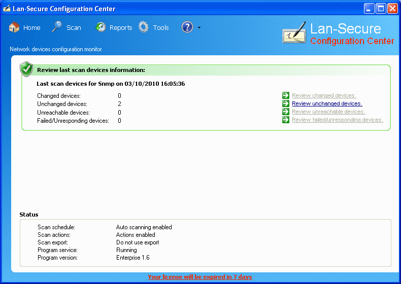Click the 'Failed/Unresponding devices:' label
This screenshot has width=401, height=284.
(73, 121)
